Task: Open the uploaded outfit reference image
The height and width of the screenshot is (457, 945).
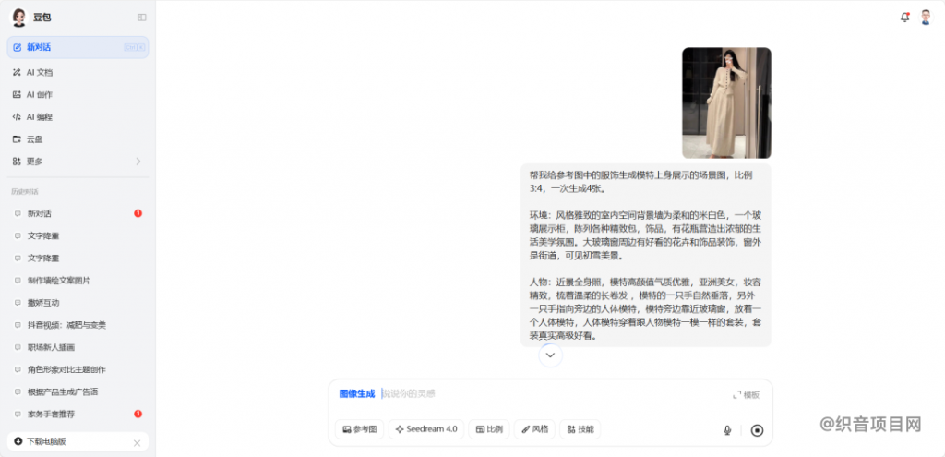Action: [x=726, y=103]
